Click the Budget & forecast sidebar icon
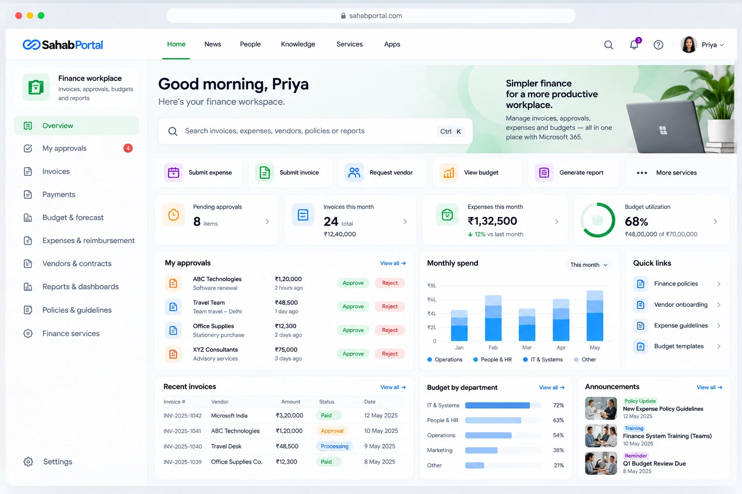This screenshot has width=742, height=494. [x=28, y=218]
